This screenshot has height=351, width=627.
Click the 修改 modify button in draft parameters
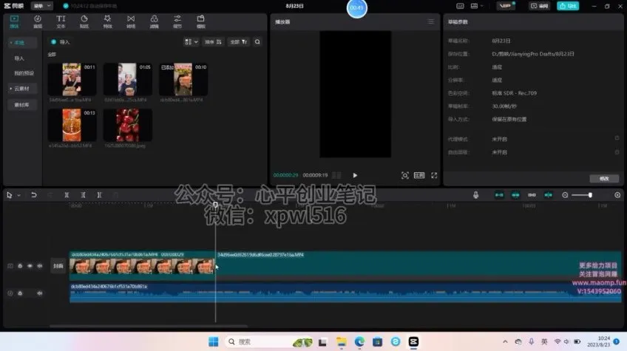click(603, 178)
